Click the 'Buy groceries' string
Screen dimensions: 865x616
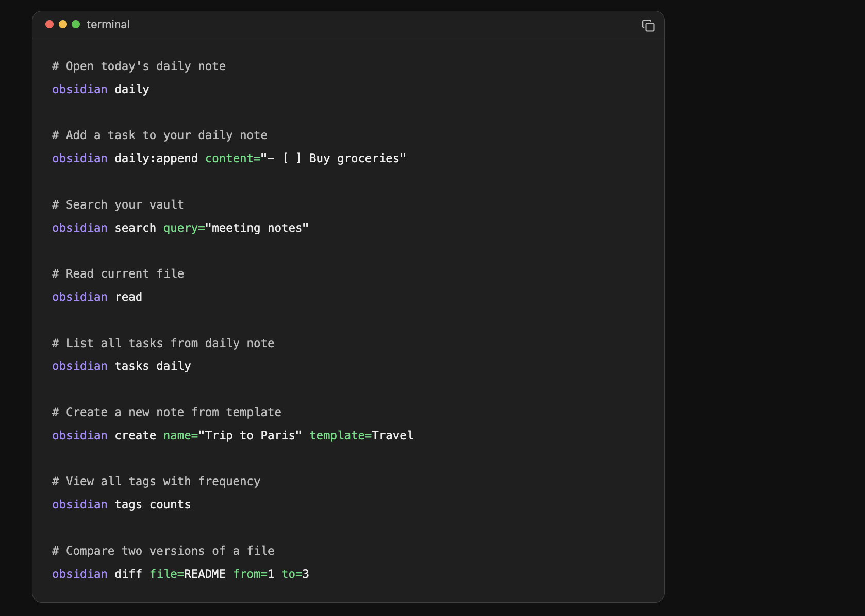click(357, 158)
